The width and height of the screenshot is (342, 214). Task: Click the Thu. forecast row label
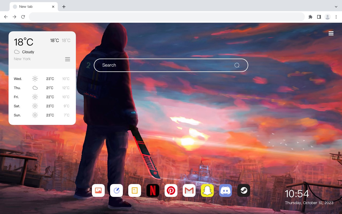[17, 88]
